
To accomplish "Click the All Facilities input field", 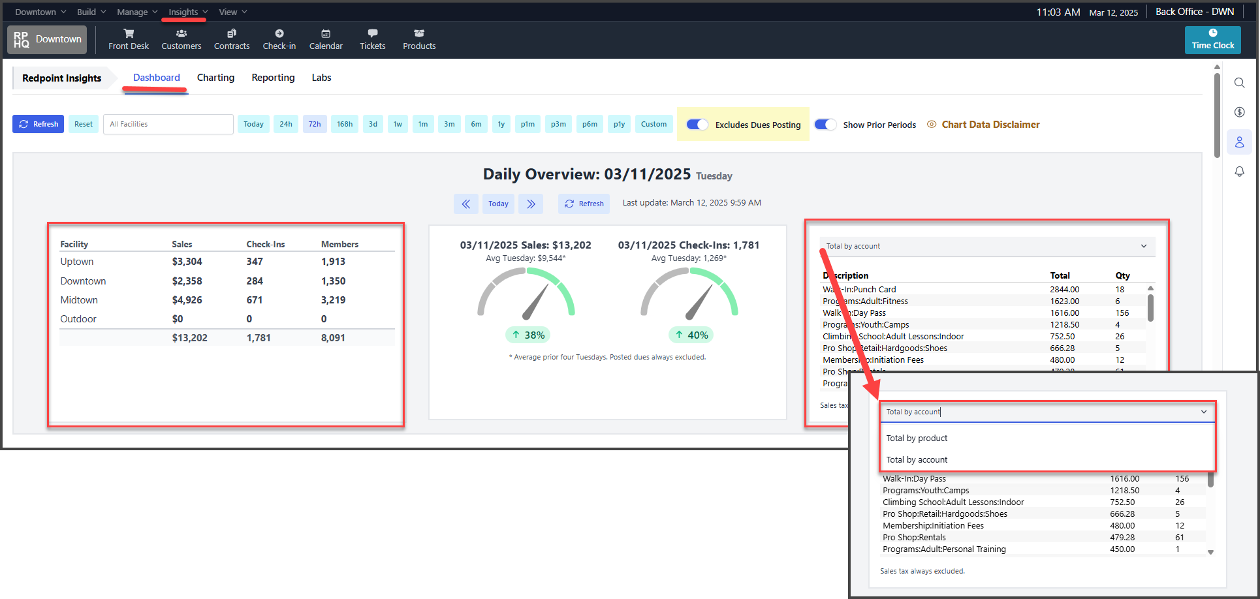I will [168, 124].
